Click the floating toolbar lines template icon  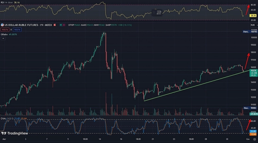[159, 12]
